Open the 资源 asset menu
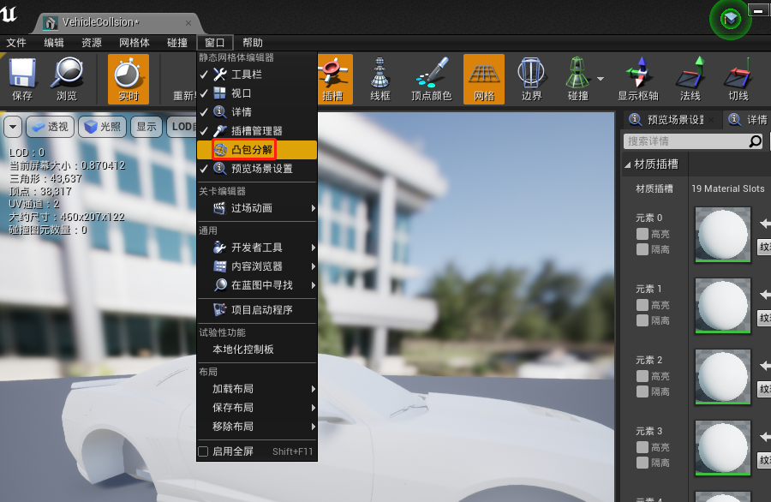771x502 pixels. click(x=92, y=43)
